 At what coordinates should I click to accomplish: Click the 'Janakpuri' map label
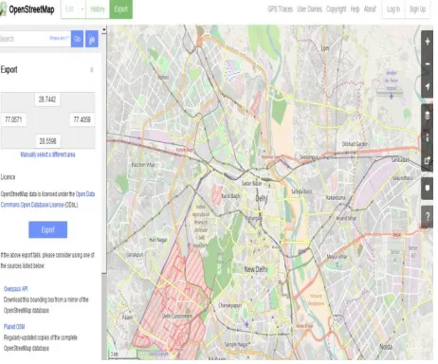pyautogui.click(x=135, y=255)
